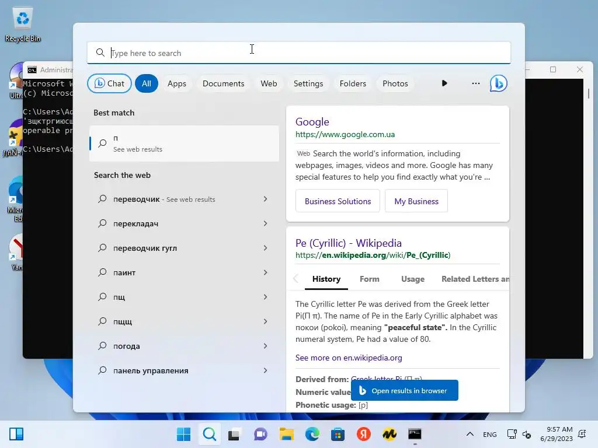598x448 pixels.
Task: Open Task View on the taskbar
Action: [x=235, y=434]
